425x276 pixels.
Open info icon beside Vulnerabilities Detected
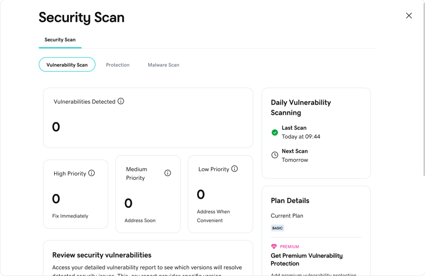pyautogui.click(x=121, y=101)
